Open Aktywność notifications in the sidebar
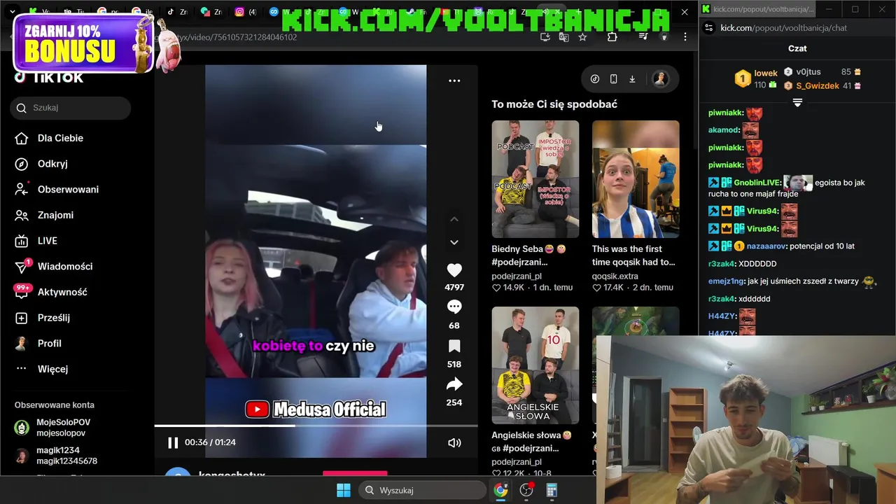The width and height of the screenshot is (896, 504). click(62, 292)
